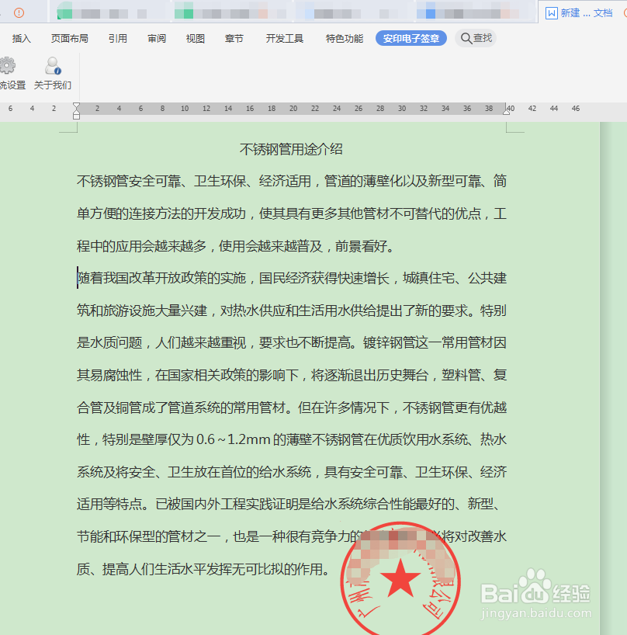Switch to the 章节 tab
Screen dimensions: 627x635
point(234,39)
